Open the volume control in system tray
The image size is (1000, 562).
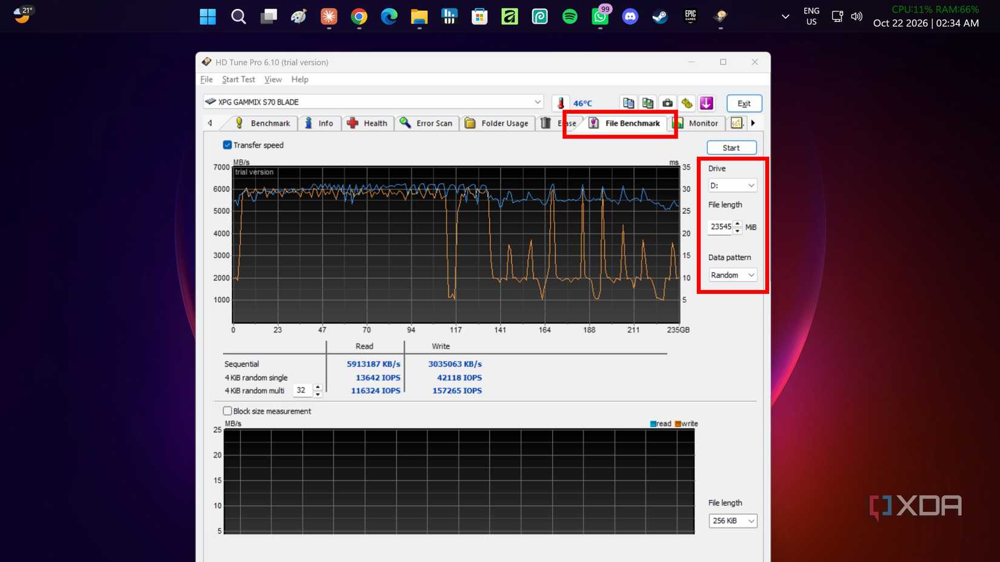click(x=856, y=16)
